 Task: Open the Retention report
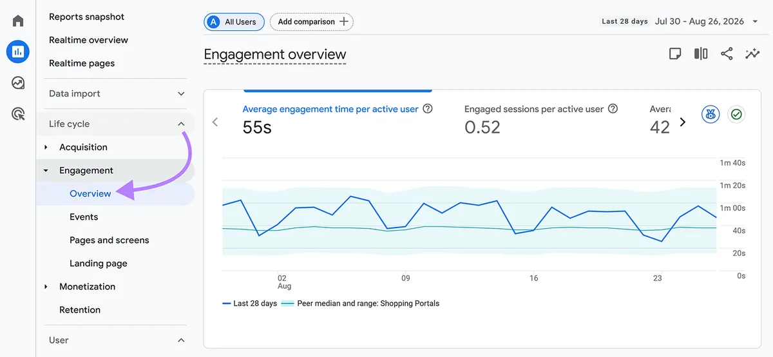point(80,309)
